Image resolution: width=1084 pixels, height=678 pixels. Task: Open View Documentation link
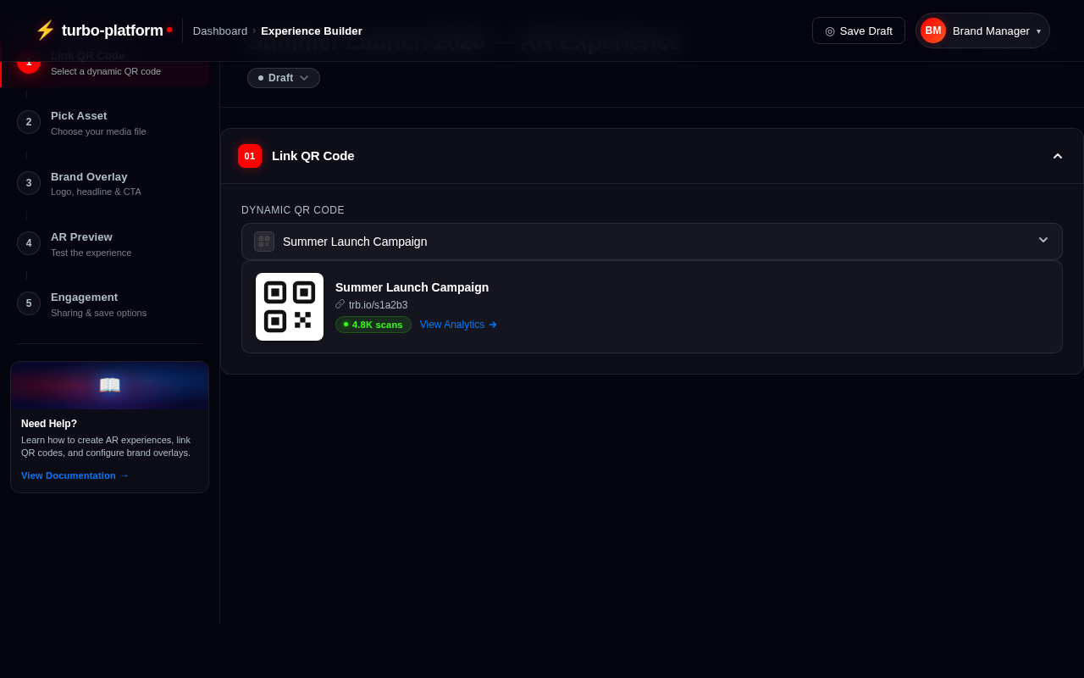click(x=75, y=475)
